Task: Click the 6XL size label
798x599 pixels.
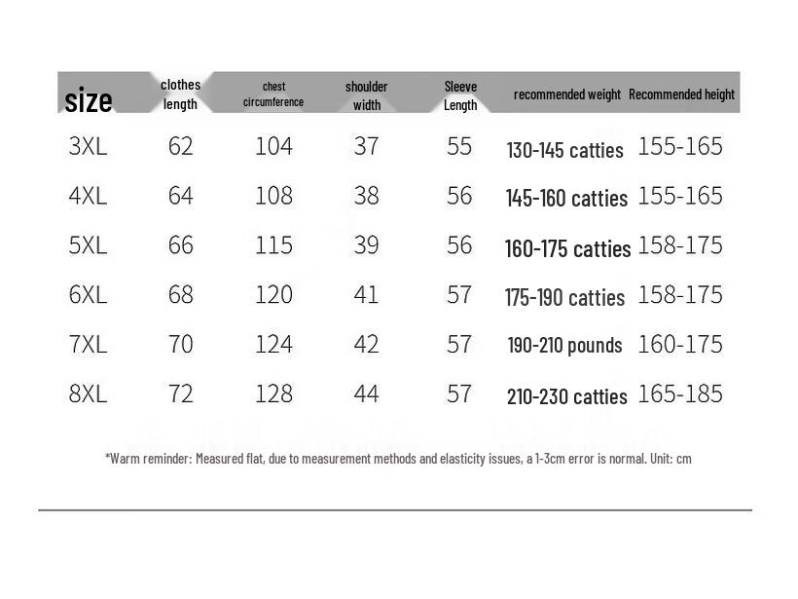Action: pos(88,294)
